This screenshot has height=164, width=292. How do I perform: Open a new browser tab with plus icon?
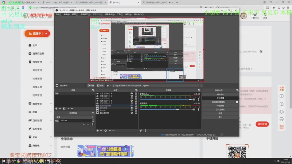pyautogui.click(x=177, y=3)
